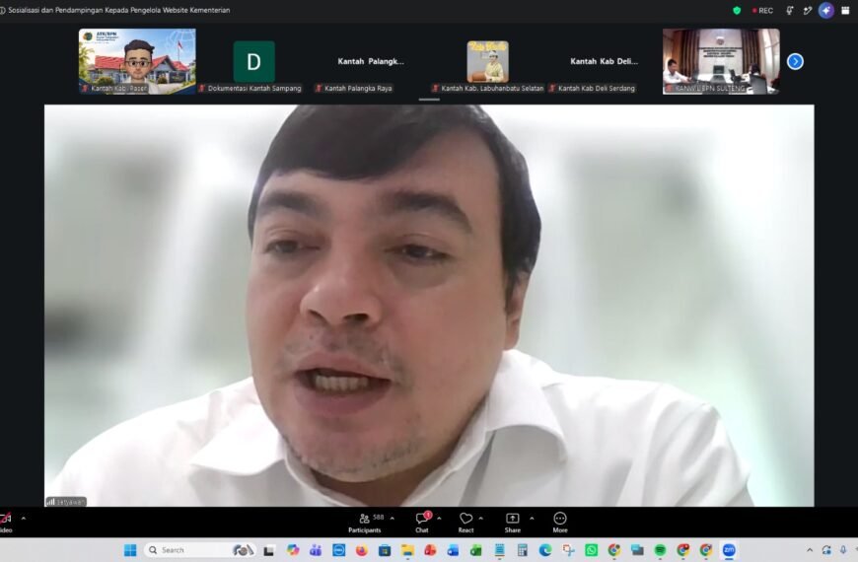Click the system tray microphone icon
This screenshot has height=562, width=858.
(x=843, y=550)
